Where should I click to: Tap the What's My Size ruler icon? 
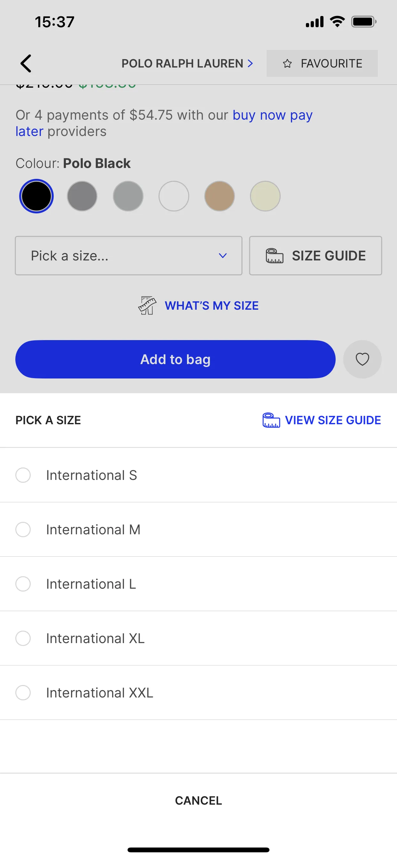(x=147, y=306)
